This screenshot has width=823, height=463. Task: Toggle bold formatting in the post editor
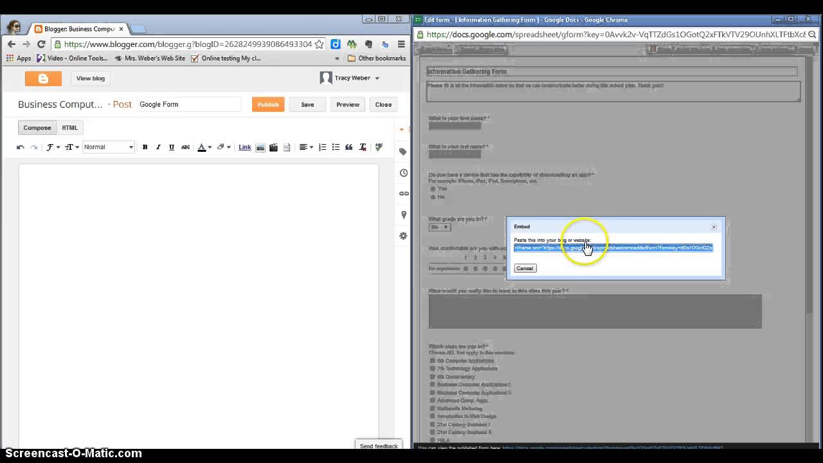[145, 147]
